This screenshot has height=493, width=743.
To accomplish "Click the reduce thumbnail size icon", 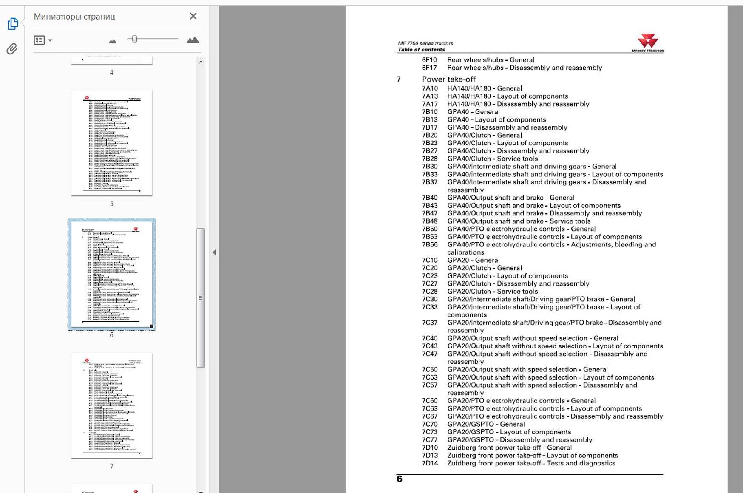I will point(112,41).
